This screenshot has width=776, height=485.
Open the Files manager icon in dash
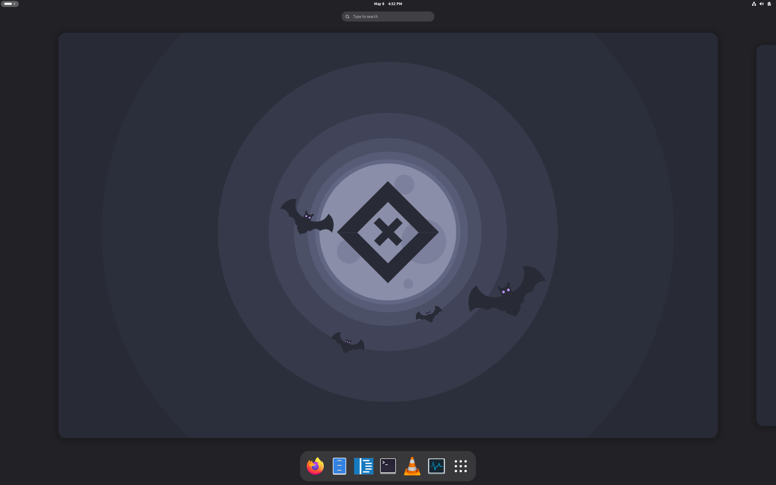point(339,466)
